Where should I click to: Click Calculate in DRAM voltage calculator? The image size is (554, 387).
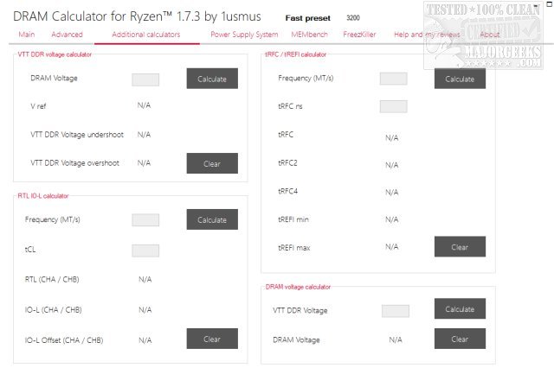tap(460, 309)
